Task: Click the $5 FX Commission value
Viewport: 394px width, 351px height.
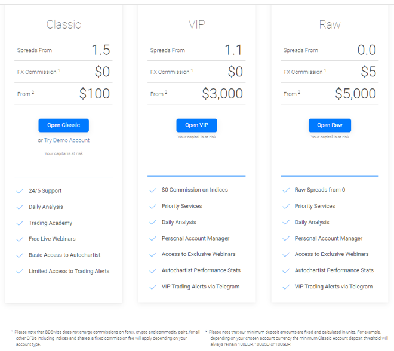Action: point(368,72)
